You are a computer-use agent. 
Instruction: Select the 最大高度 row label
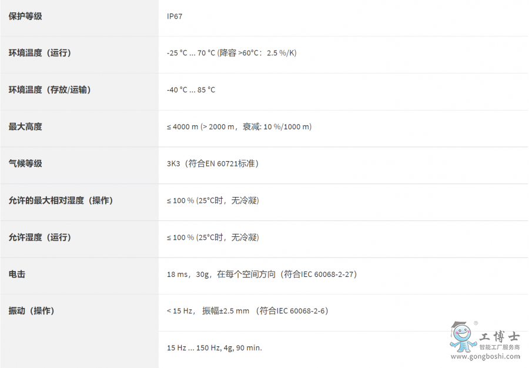[25, 127]
